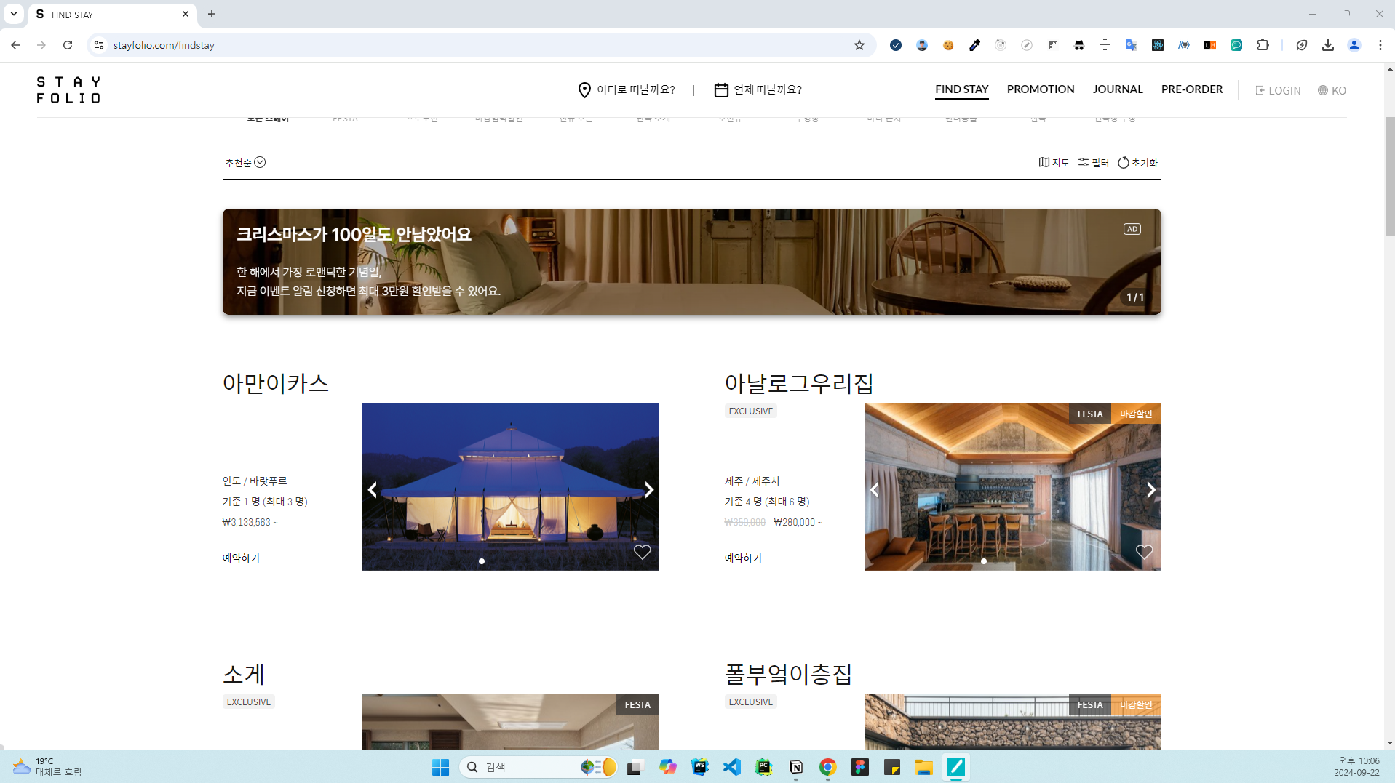The width and height of the screenshot is (1395, 783).
Task: Open map view with 지도 icon
Action: pos(1053,163)
